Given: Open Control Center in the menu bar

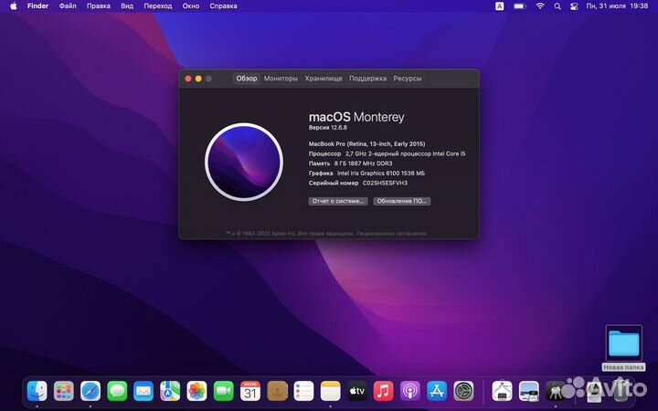Looking at the screenshot, I should 574,6.
